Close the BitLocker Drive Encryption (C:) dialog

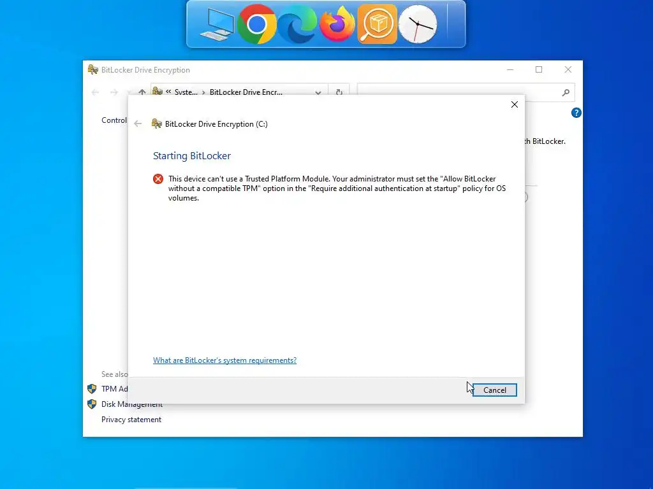[515, 104]
